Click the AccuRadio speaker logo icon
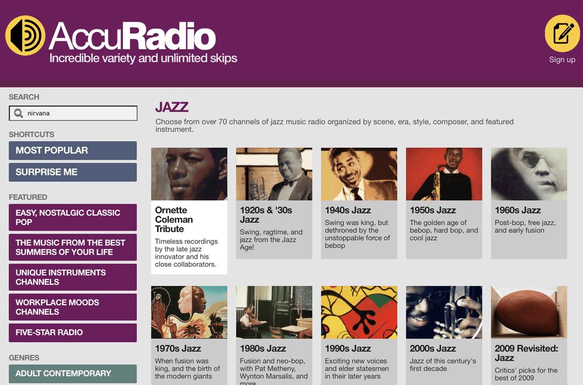 (x=25, y=36)
